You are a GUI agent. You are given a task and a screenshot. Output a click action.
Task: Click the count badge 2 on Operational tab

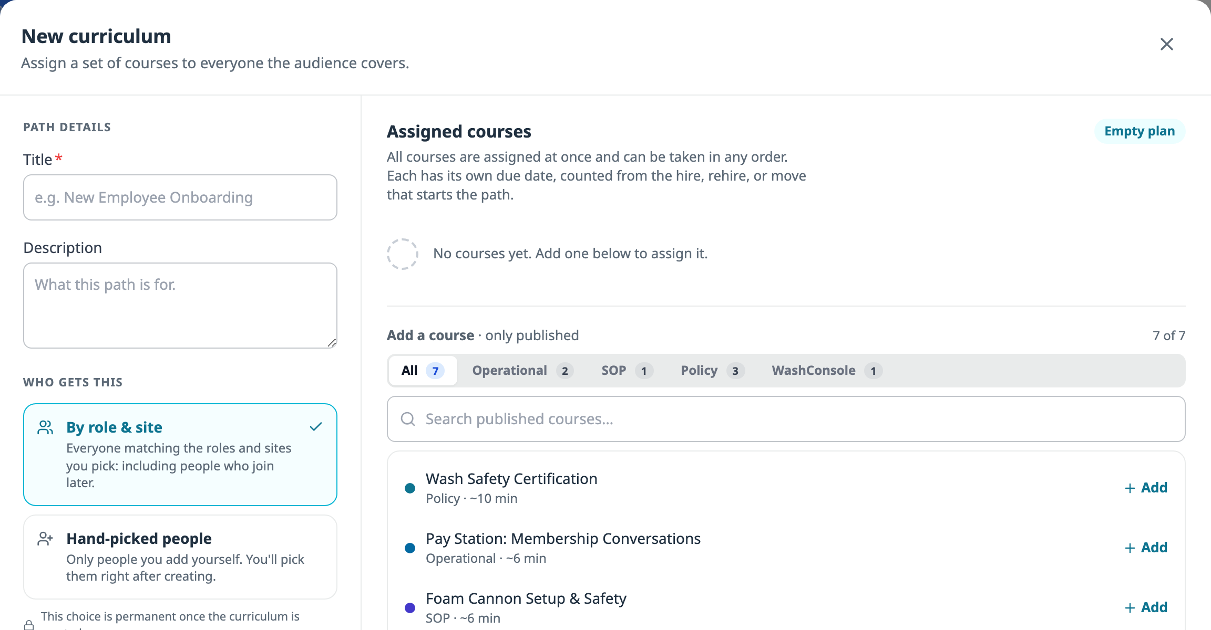[x=565, y=371]
